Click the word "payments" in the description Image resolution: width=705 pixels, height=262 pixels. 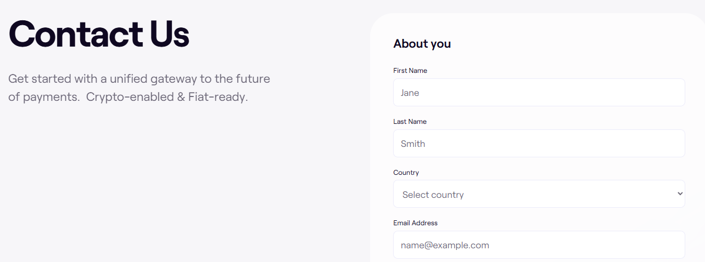tap(51, 98)
